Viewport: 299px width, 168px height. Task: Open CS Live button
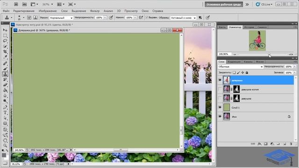(x=264, y=4)
